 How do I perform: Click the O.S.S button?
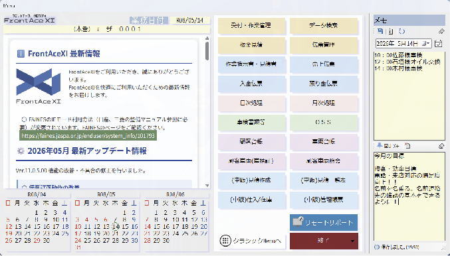coord(324,122)
